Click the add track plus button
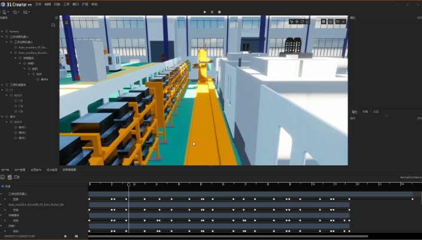This screenshot has width=422, height=240. click(2, 186)
